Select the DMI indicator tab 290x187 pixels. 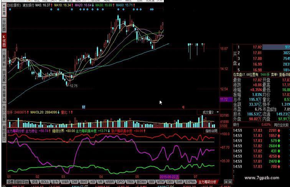(74, 182)
